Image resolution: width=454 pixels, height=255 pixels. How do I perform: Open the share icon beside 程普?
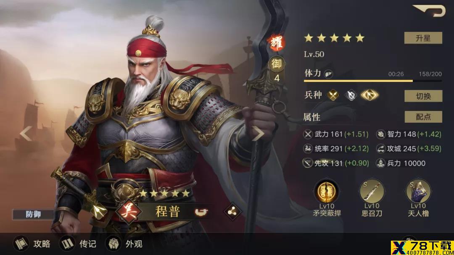[232, 212]
